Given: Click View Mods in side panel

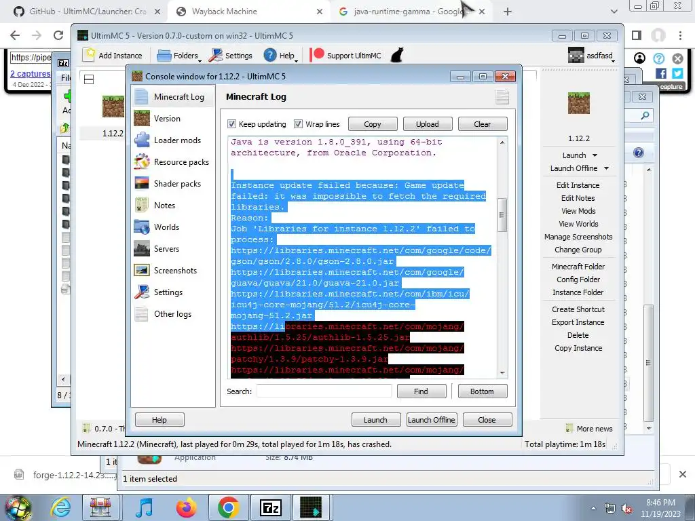Looking at the screenshot, I should pos(578,211).
